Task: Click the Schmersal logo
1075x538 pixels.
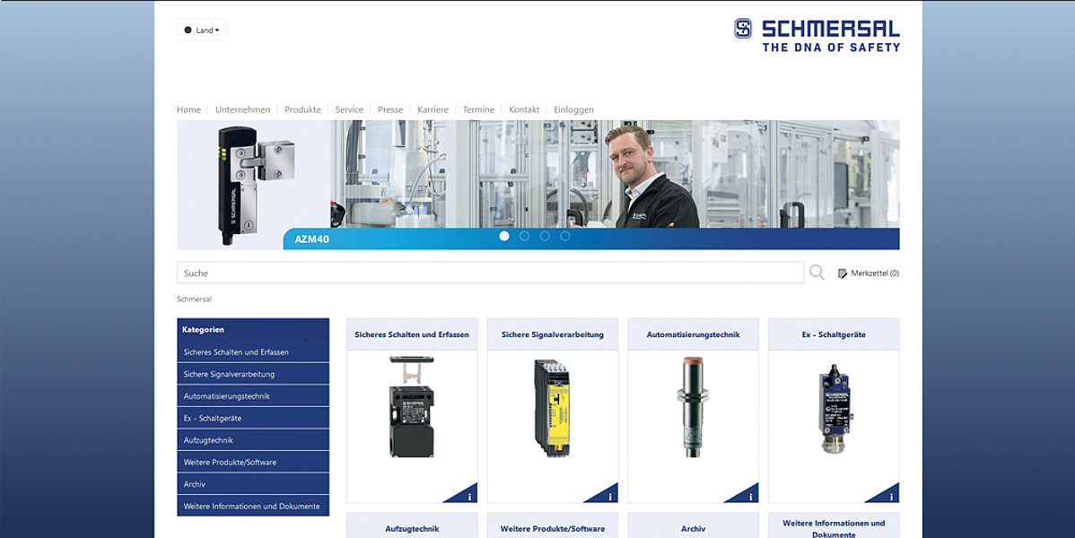Action: point(817,35)
